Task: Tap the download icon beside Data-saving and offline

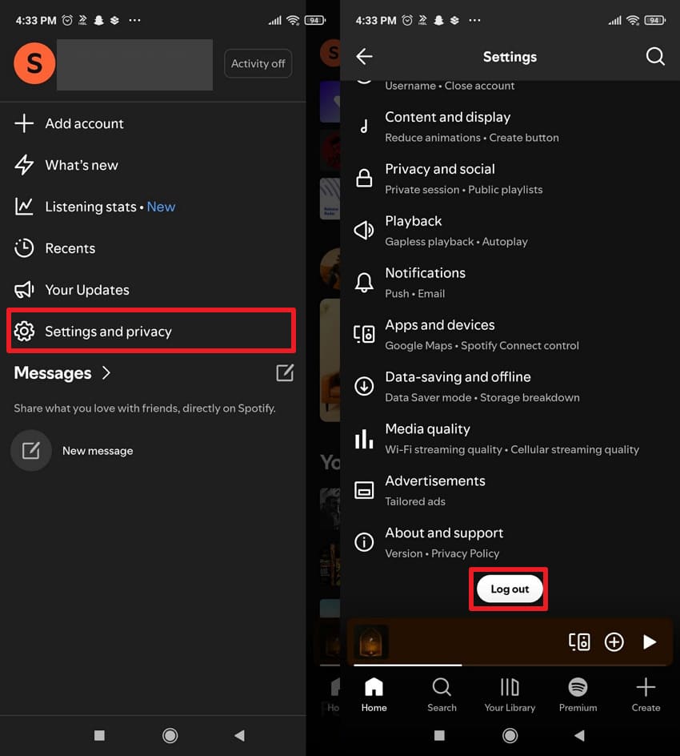Action: click(364, 386)
